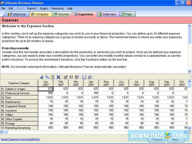Select row header 09. Postage
The image size is (192, 144).
[19, 124]
